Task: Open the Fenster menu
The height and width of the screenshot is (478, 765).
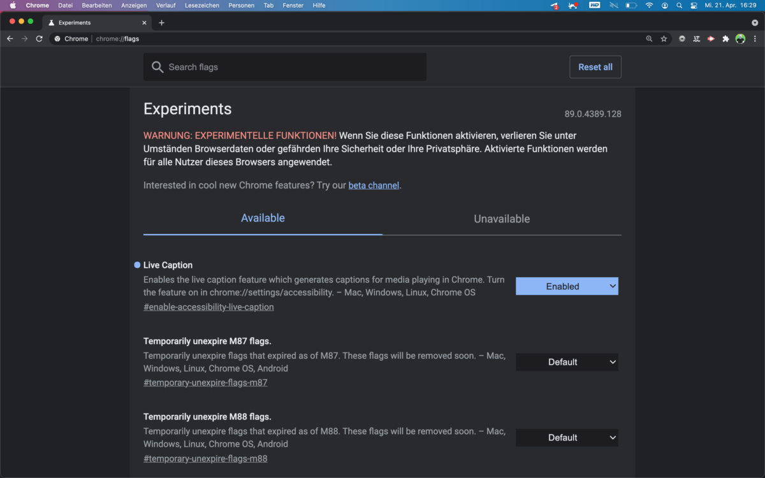Action: click(x=293, y=5)
